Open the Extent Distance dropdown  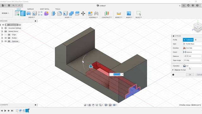[x=192, y=52]
